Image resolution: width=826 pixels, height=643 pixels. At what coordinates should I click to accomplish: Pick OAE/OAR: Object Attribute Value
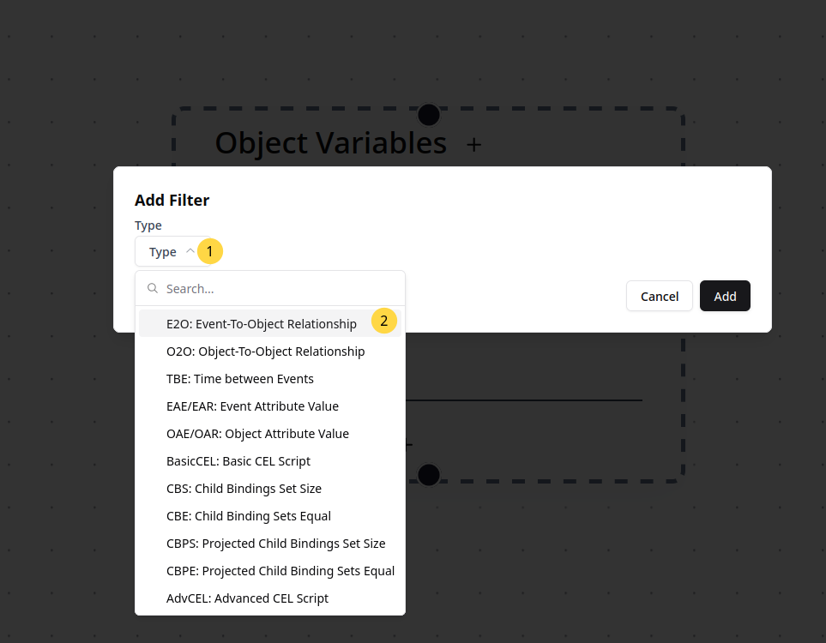pos(269,434)
